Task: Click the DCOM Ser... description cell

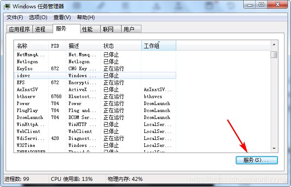Action: 82,117
